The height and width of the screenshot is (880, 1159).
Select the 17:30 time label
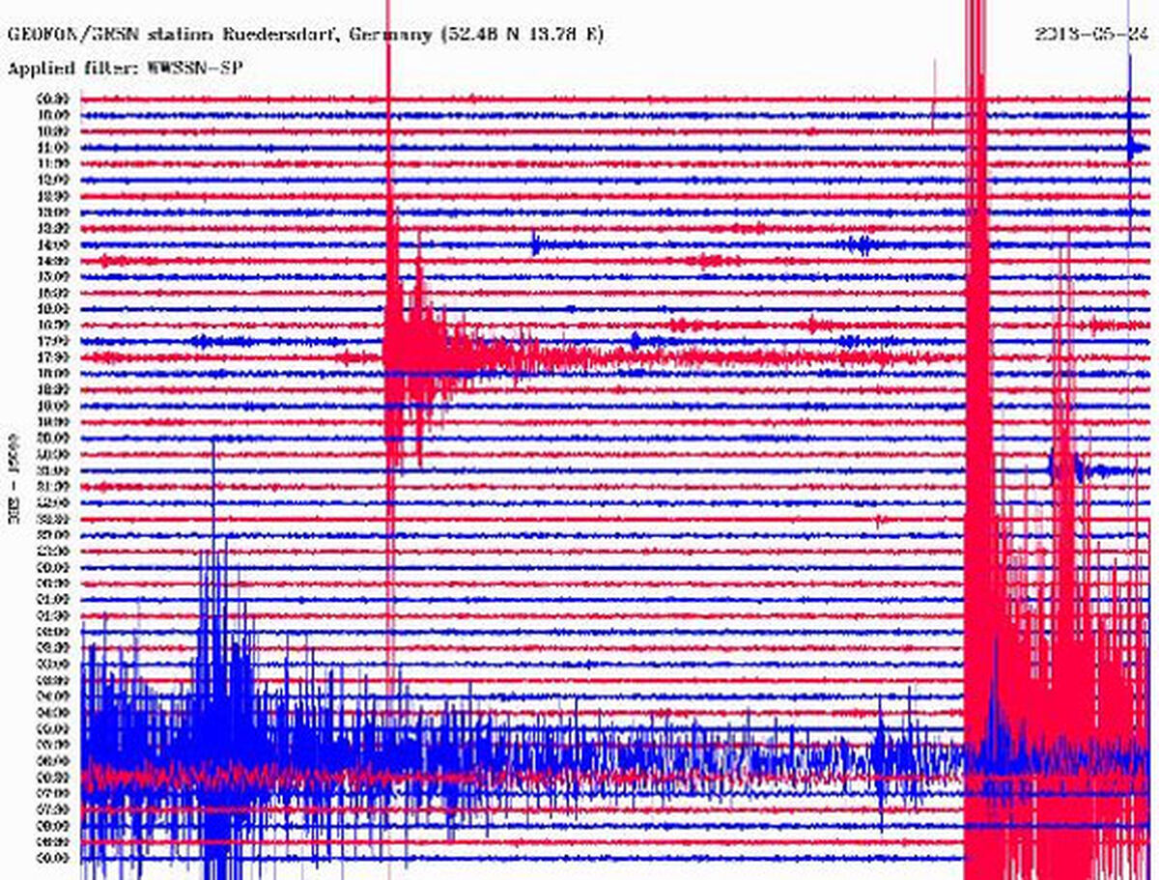tap(52, 357)
